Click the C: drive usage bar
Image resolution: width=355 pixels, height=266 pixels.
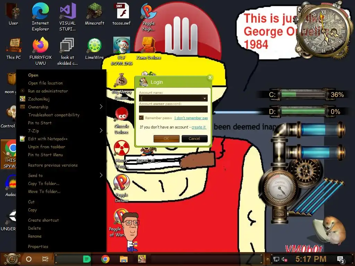(x=303, y=95)
